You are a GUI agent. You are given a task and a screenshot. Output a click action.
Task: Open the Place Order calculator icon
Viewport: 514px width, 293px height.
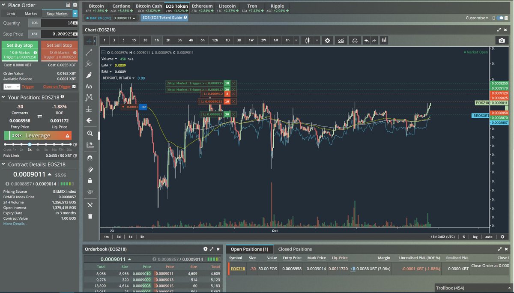[68, 5]
